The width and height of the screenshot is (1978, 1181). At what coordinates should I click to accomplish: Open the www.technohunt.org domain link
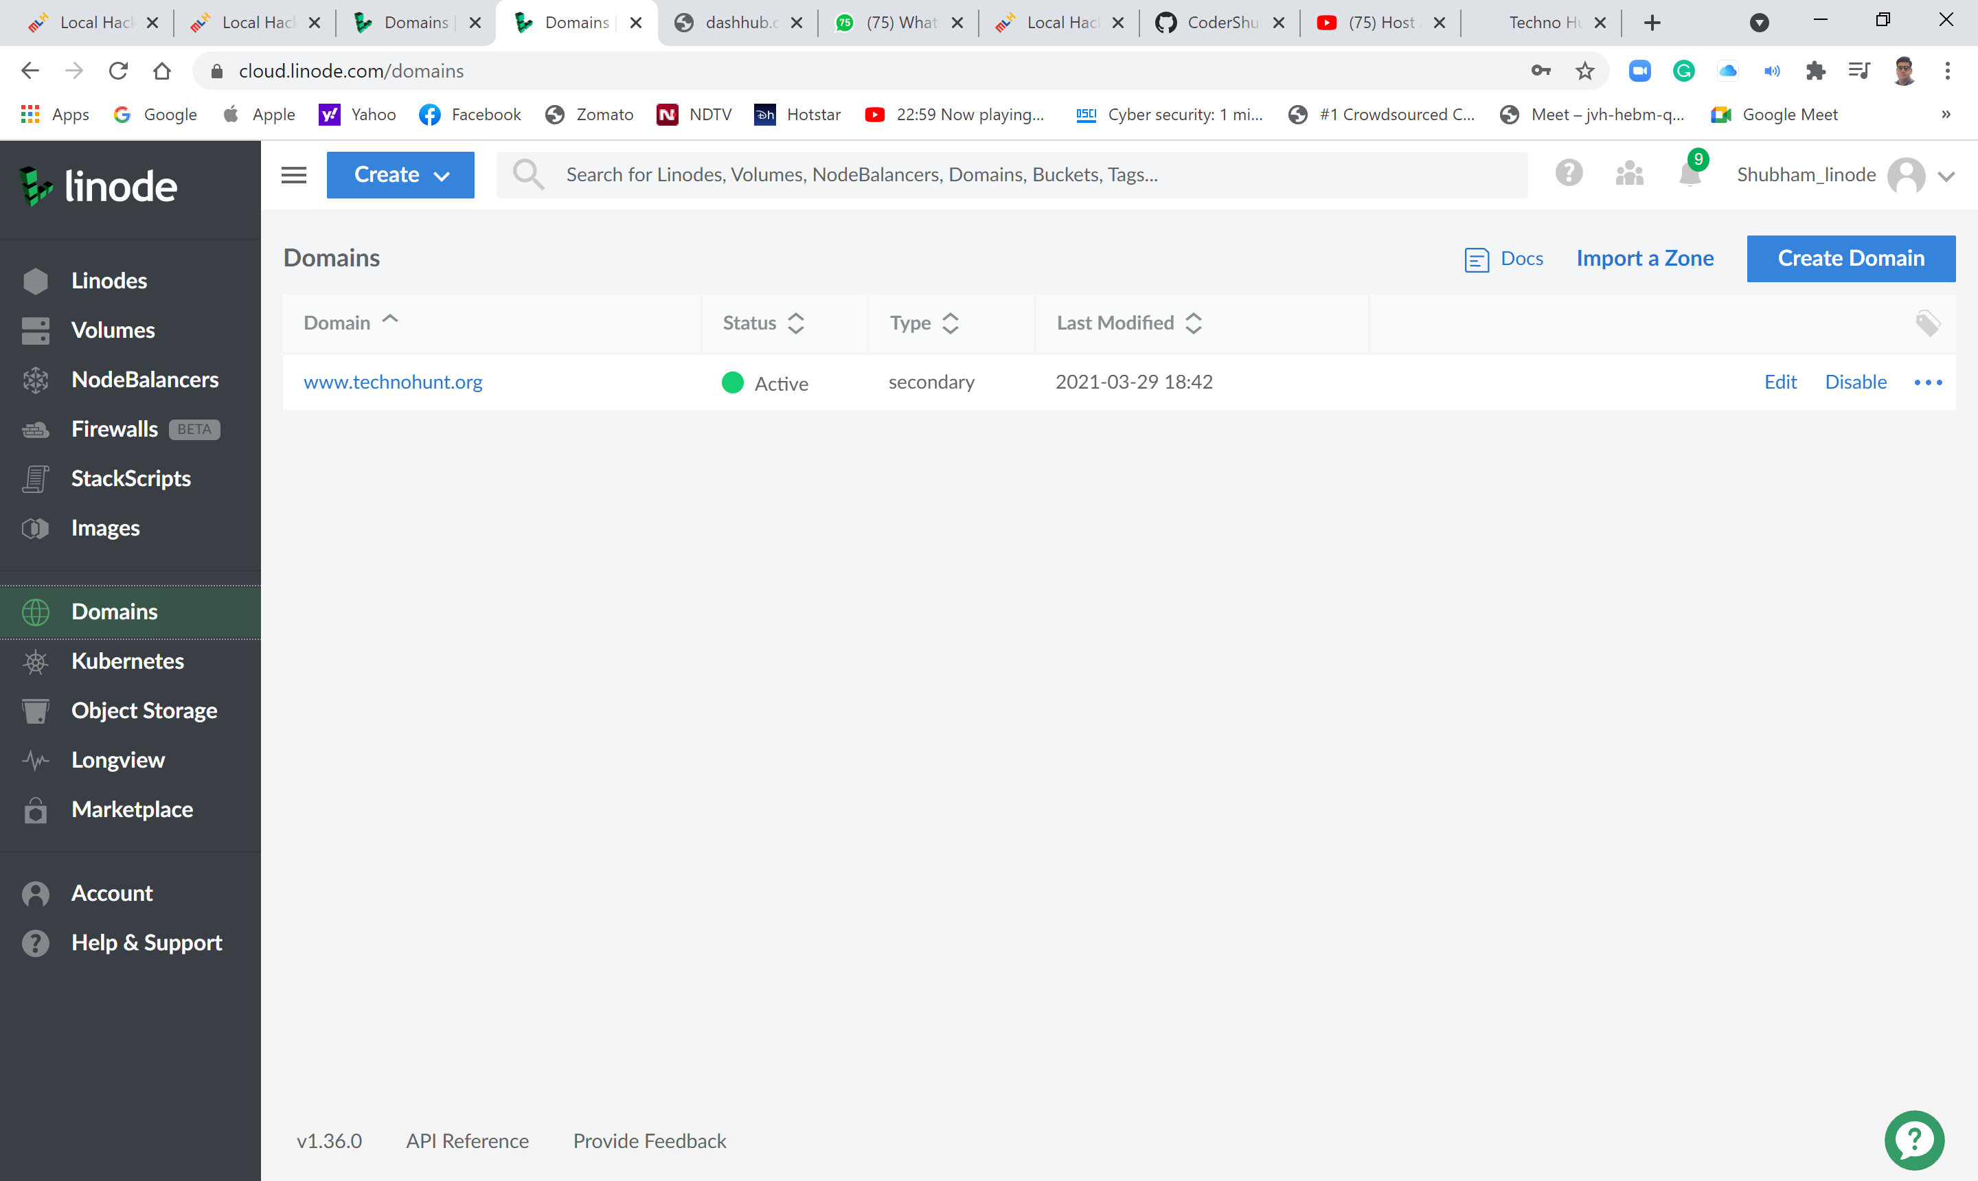[x=392, y=382]
